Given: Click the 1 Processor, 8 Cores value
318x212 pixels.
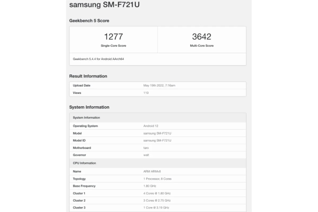Looking at the screenshot, I should (x=158, y=179).
